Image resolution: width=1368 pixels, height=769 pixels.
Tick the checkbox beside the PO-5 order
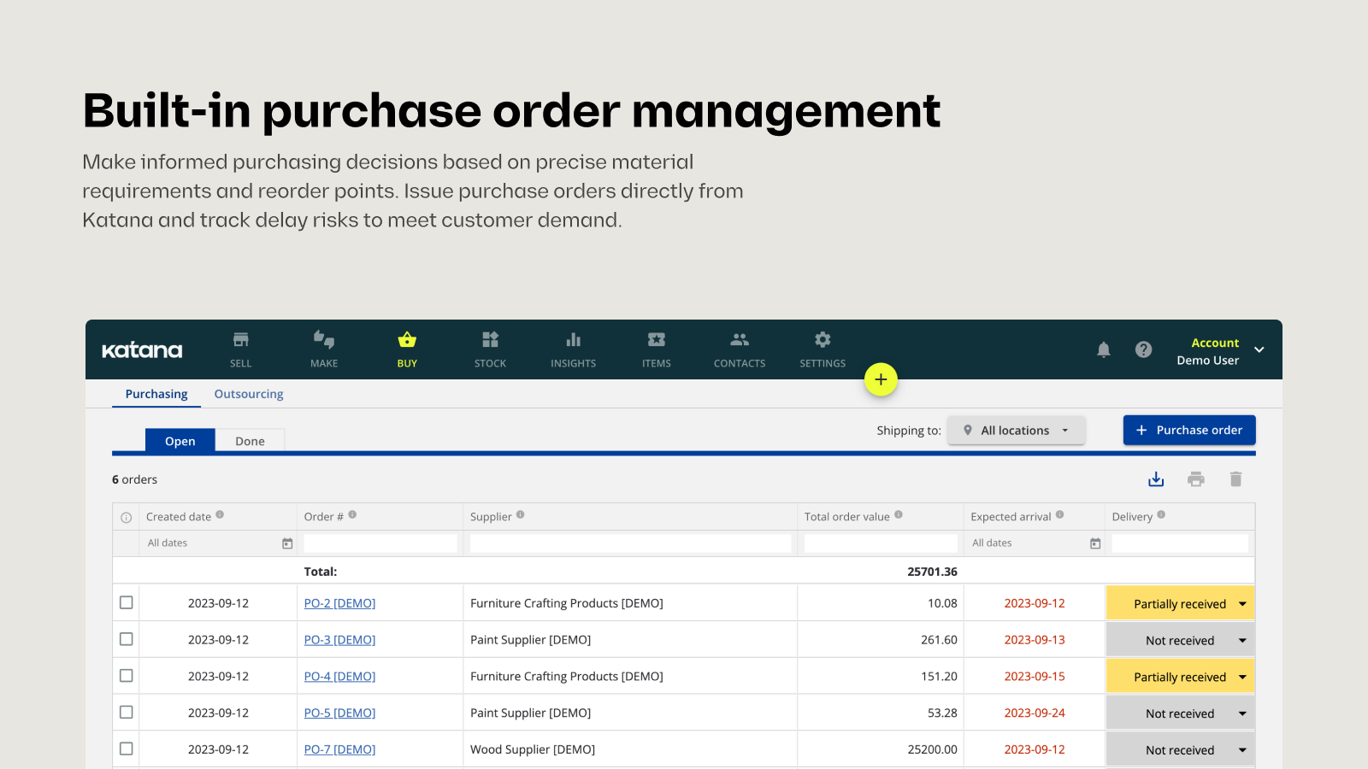click(126, 712)
